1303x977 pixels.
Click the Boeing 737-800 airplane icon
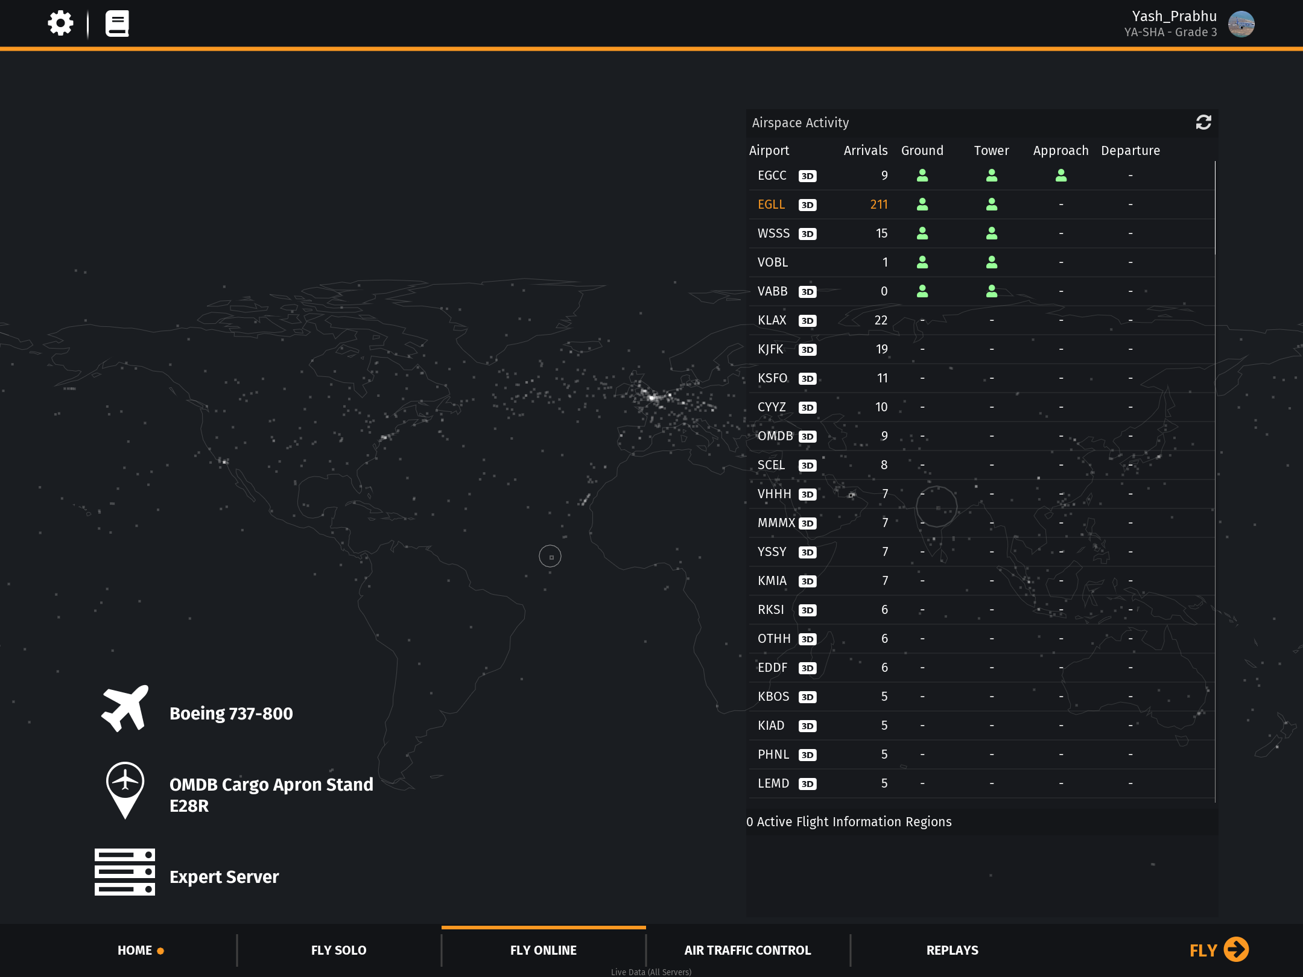(x=125, y=709)
